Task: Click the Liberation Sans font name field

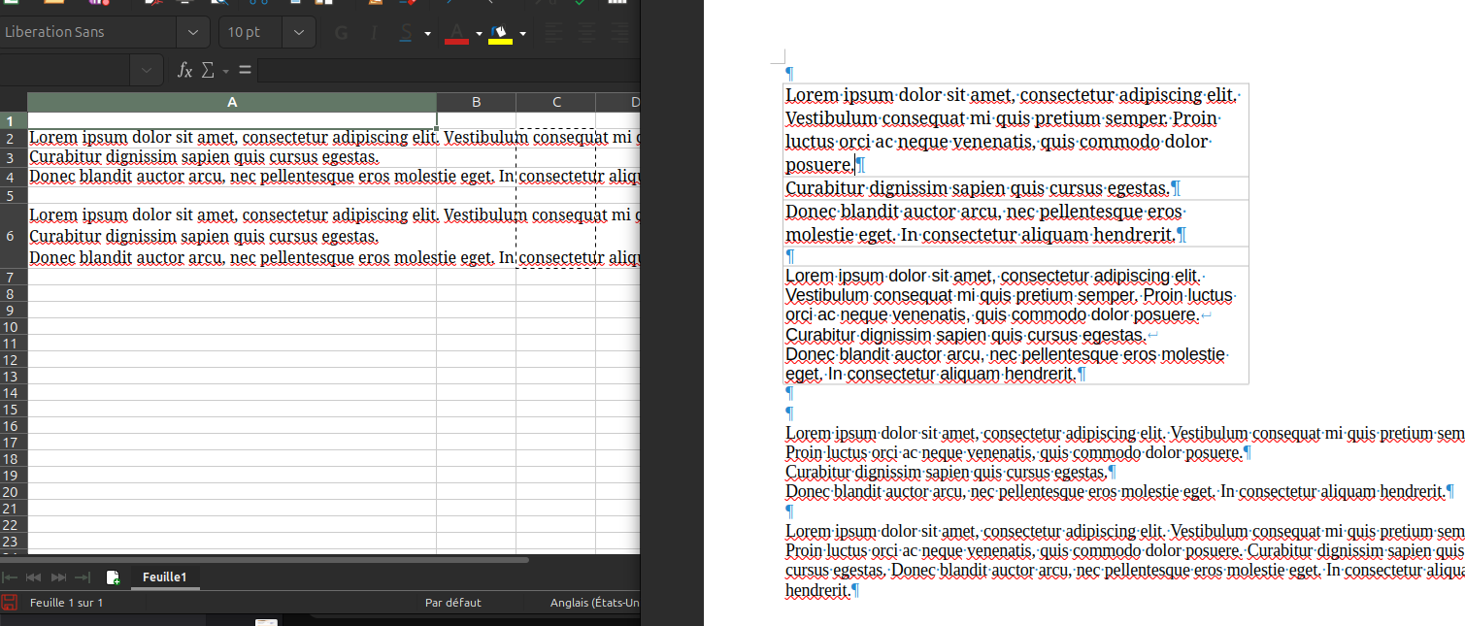Action: (88, 32)
